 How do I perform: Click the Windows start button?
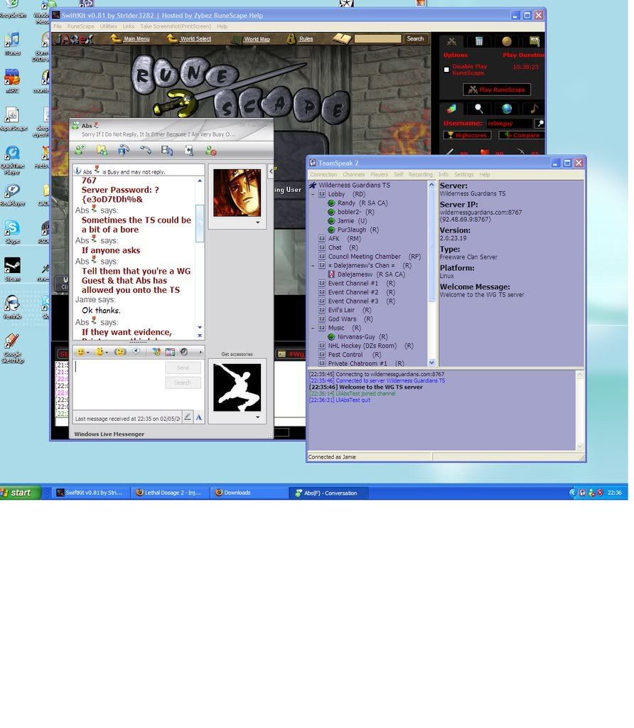pyautogui.click(x=21, y=493)
